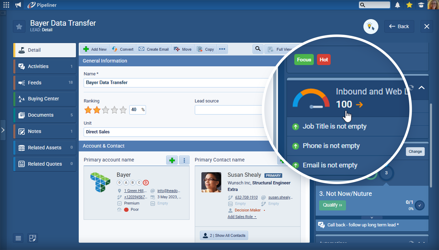
Task: Open the three-dot more actions menu
Action: click(x=222, y=49)
